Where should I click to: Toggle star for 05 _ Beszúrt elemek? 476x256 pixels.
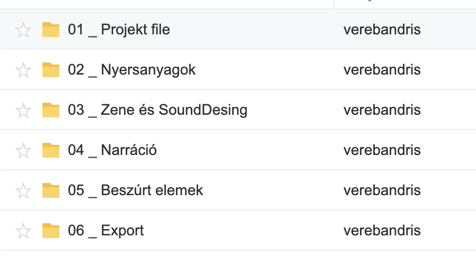(23, 190)
